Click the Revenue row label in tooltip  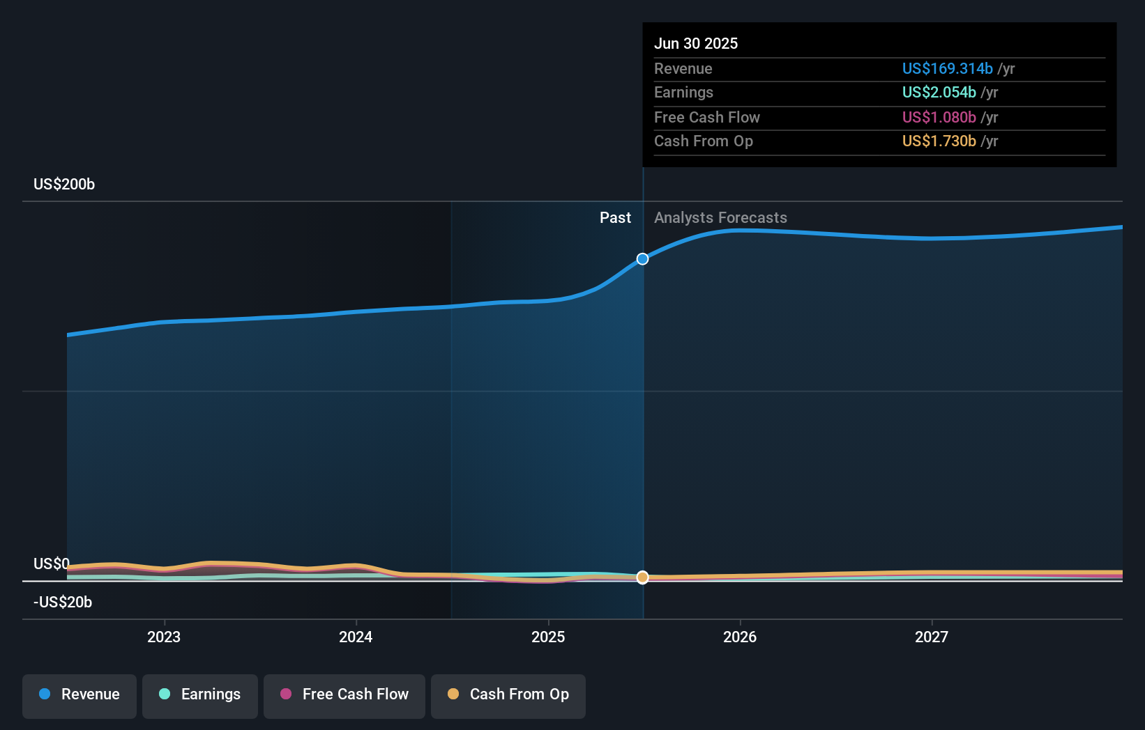click(683, 68)
